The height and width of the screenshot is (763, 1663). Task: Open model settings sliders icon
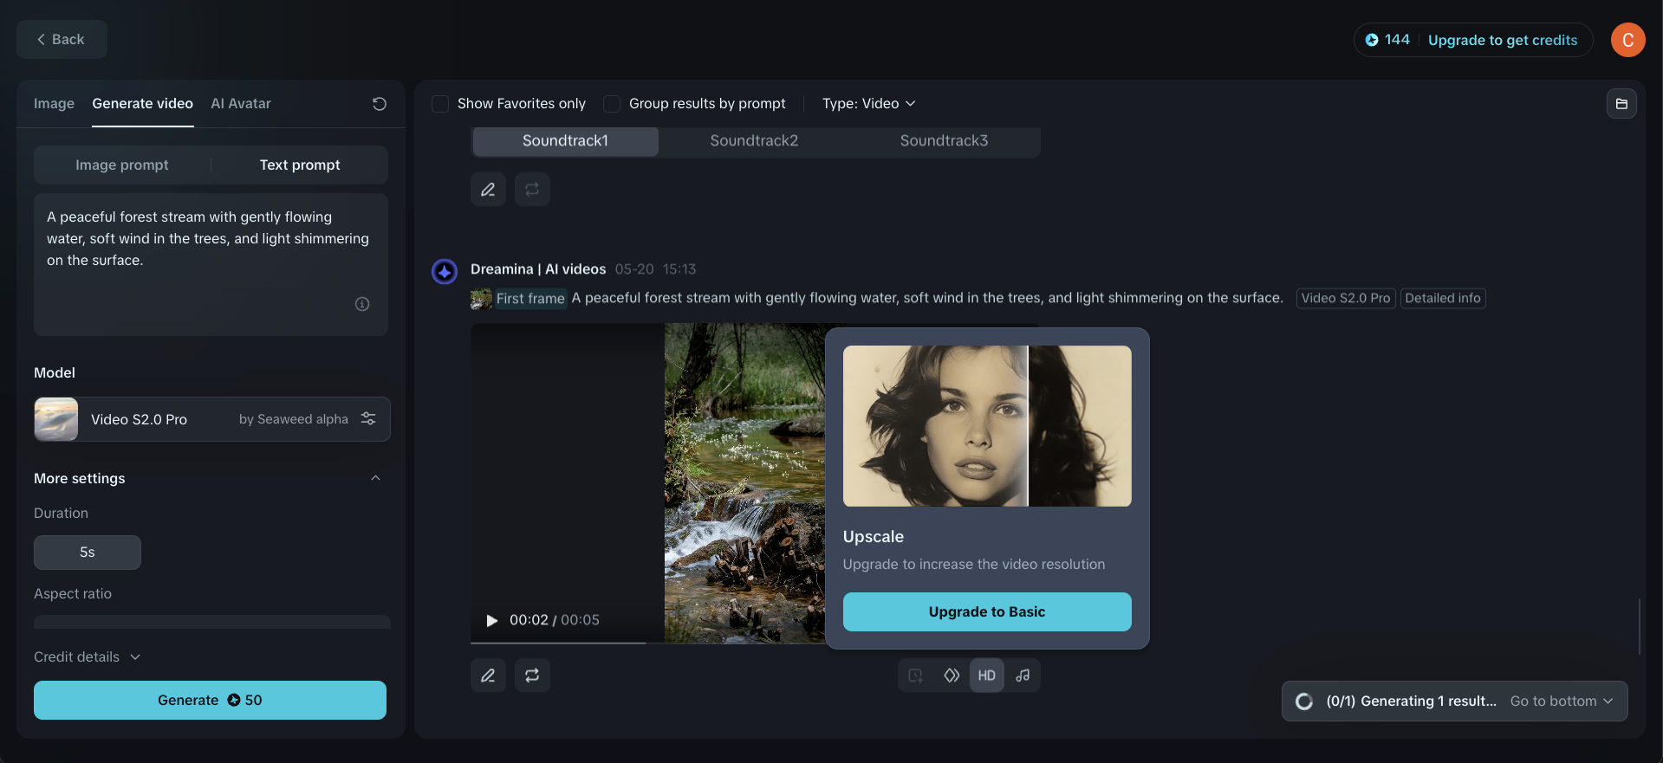pyautogui.click(x=368, y=419)
